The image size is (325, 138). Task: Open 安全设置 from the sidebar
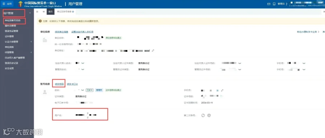pos(9,68)
